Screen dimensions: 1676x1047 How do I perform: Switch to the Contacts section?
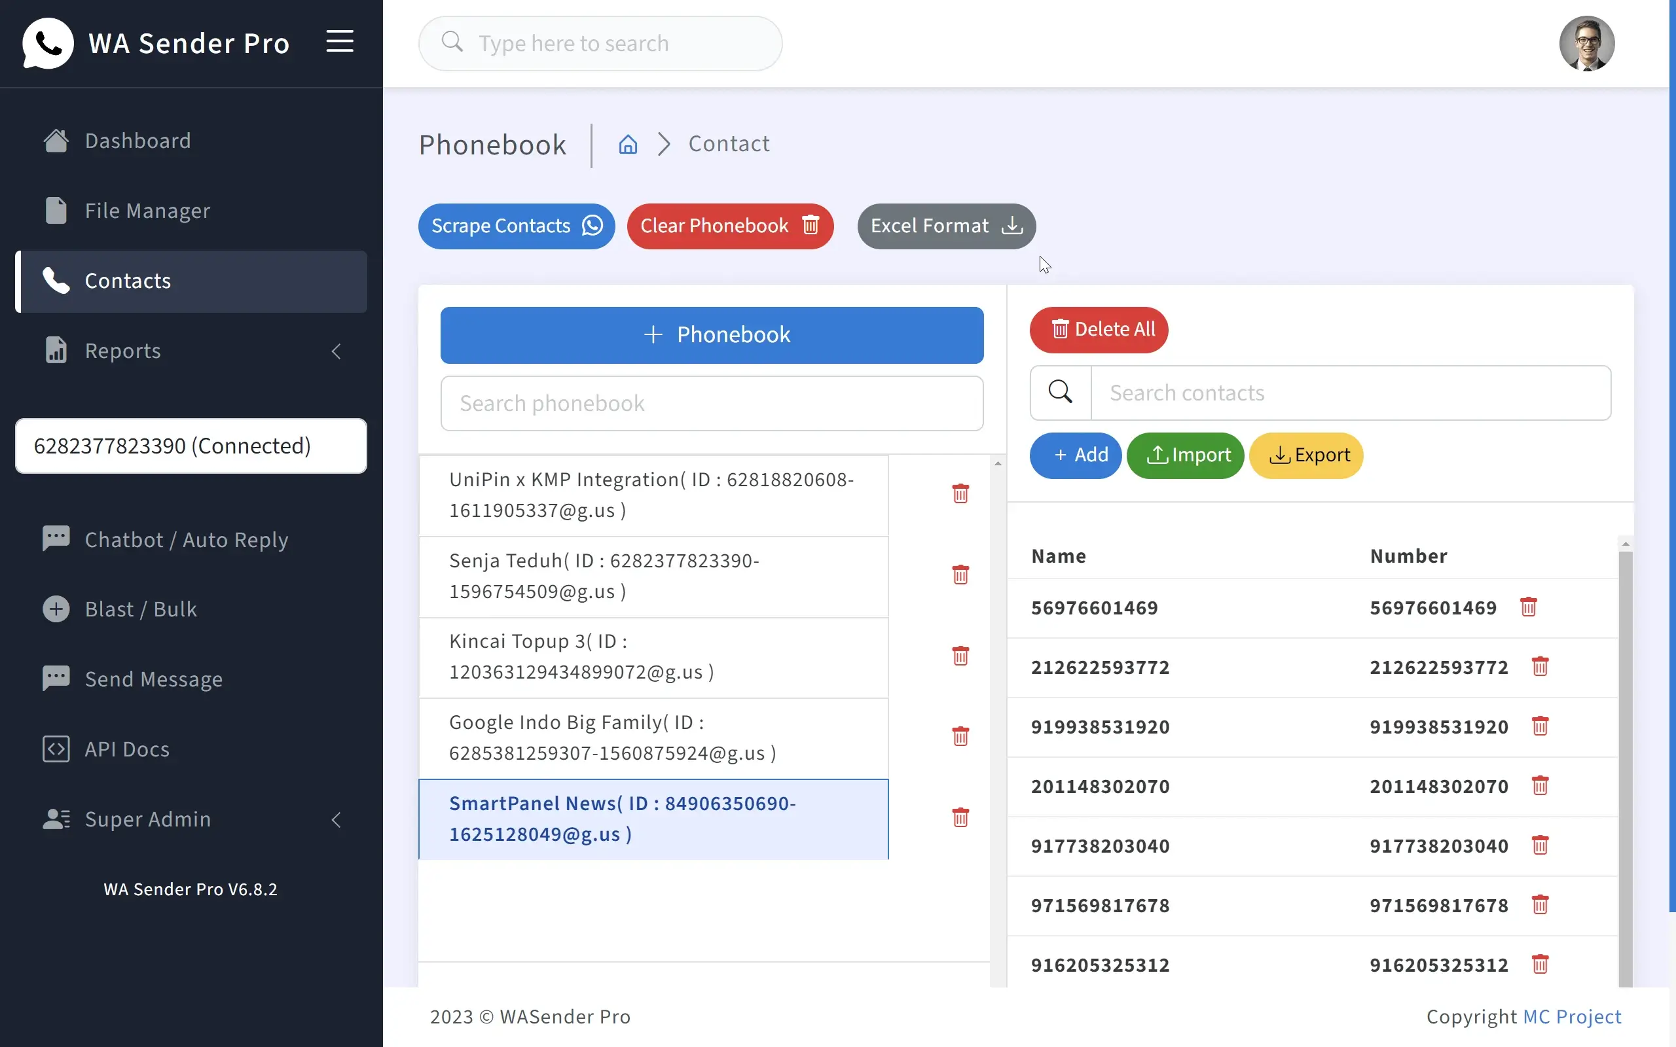tap(128, 281)
